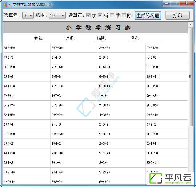Select the 2-1+8= problem cell
The height and width of the screenshot is (187, 196).
pyautogui.click(x=74, y=124)
